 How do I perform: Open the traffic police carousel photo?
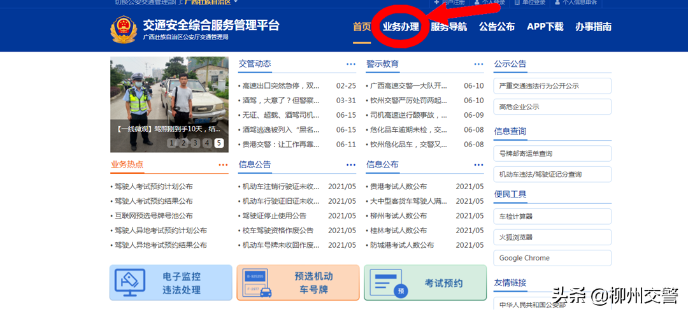pyautogui.click(x=169, y=104)
